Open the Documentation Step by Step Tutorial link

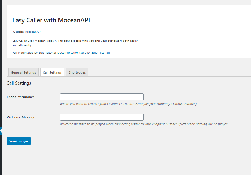(84, 53)
